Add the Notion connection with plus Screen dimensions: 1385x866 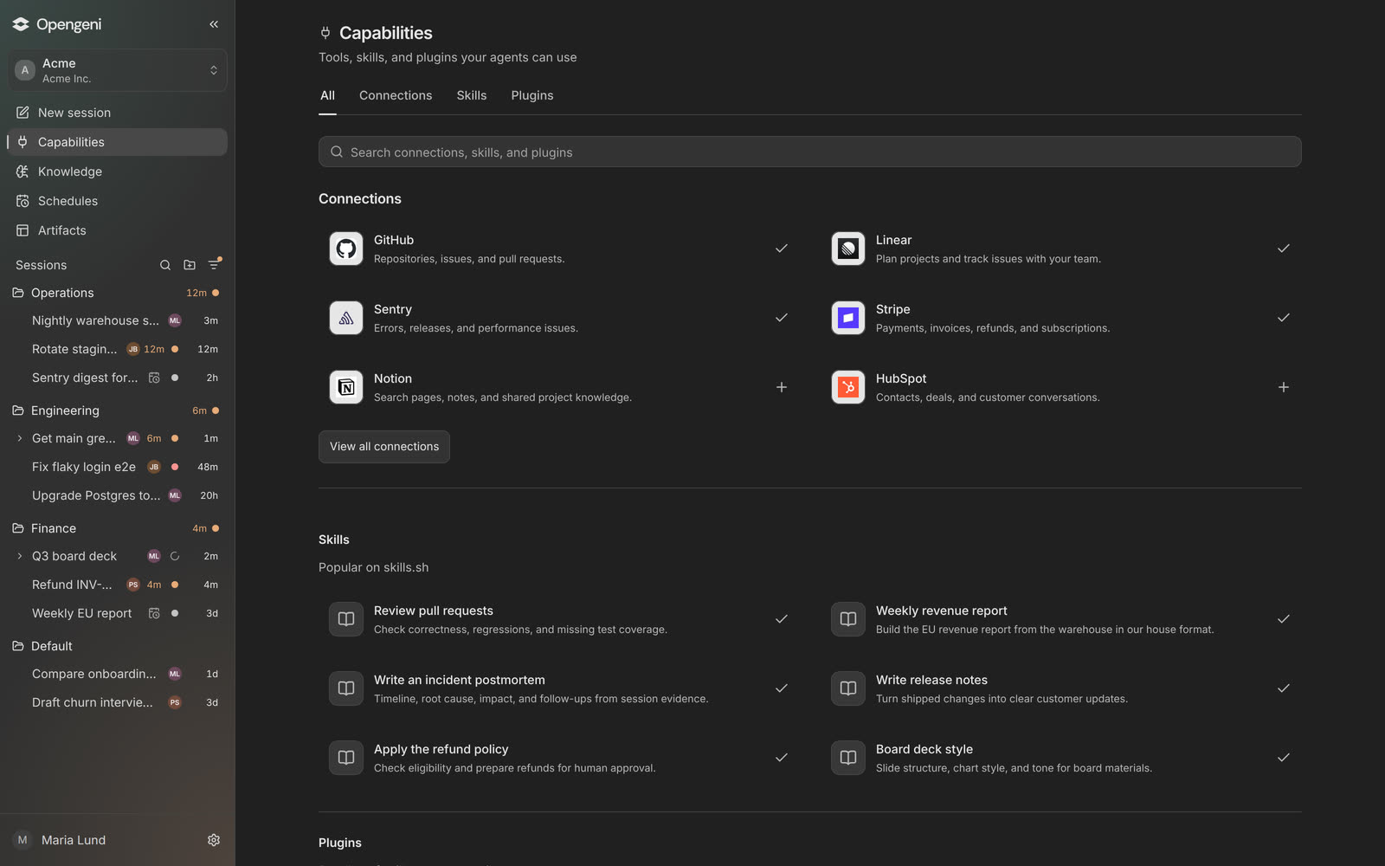tap(782, 387)
